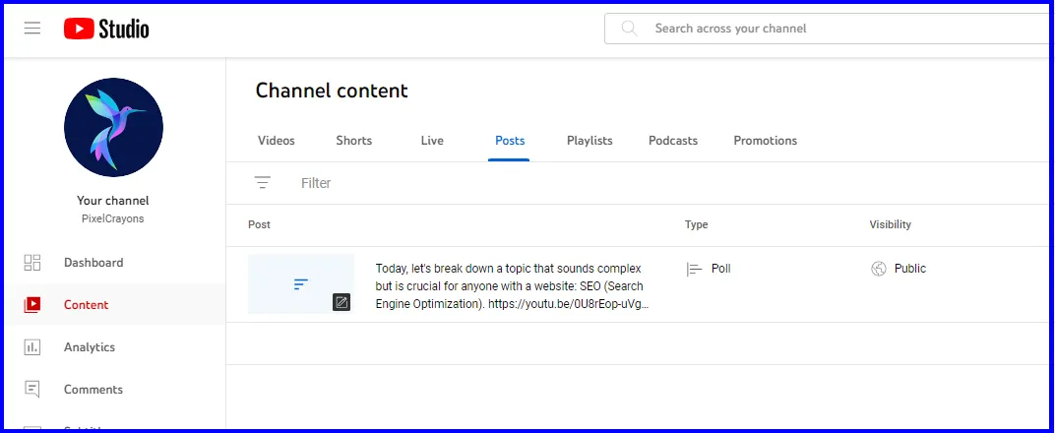Click the Dashboard grid icon in sidebar
The width and height of the screenshot is (1055, 433).
[32, 263]
